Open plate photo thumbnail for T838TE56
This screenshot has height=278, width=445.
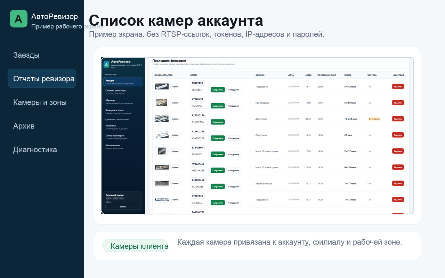(162, 87)
